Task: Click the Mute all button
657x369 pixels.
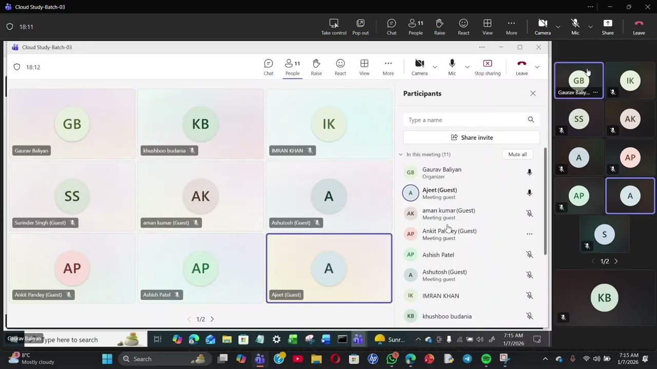Action: click(517, 154)
